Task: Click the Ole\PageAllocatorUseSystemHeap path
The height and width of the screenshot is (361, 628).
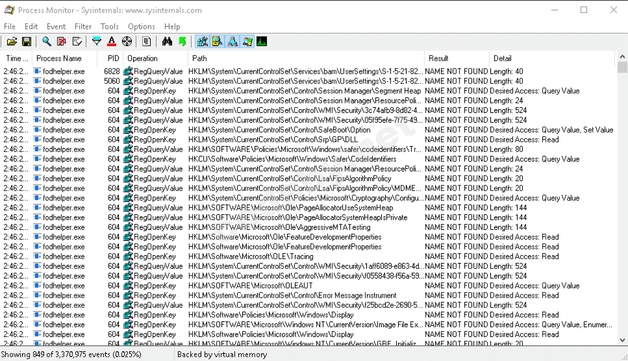Action: pos(291,208)
